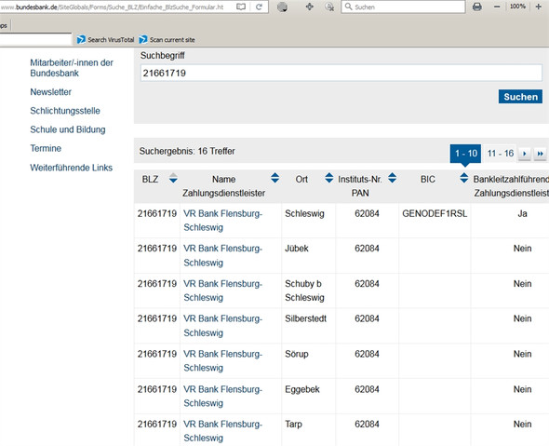549x446 pixels.
Task: Reset zoom at the 100% indicator
Action: click(x=517, y=7)
